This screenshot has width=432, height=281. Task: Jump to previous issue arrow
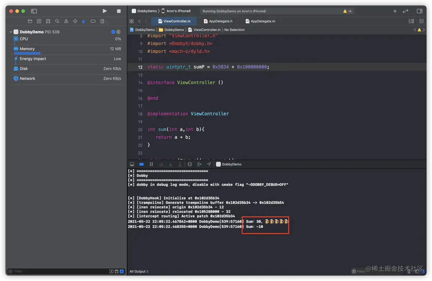pyautogui.click(x=415, y=30)
